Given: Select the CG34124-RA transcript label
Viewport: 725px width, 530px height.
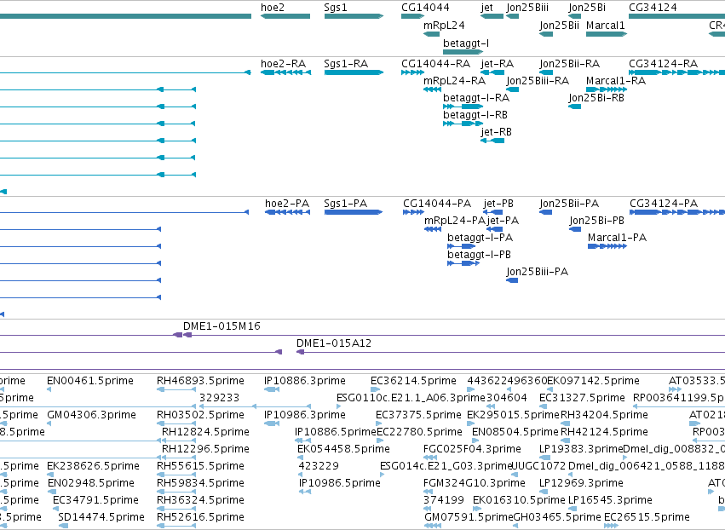Looking at the screenshot, I should (663, 64).
